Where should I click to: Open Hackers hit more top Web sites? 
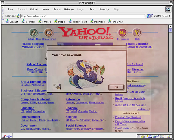pyautogui.click(x=130, y=105)
